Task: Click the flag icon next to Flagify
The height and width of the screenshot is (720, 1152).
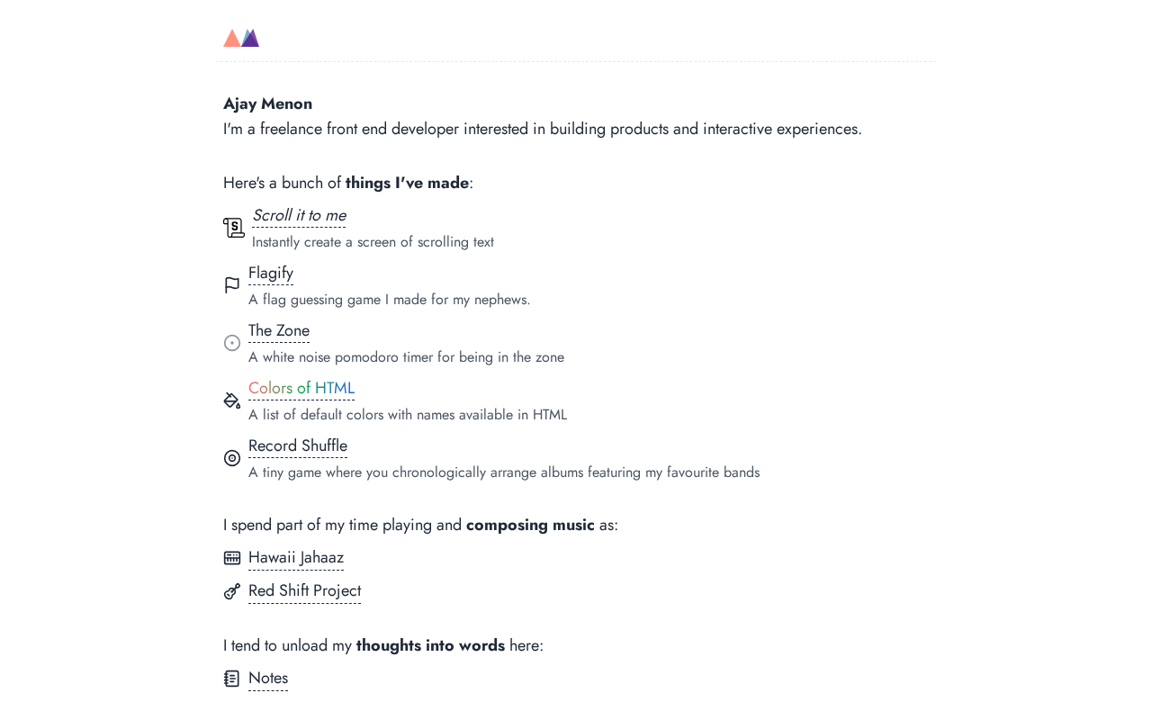Action: 232,285
